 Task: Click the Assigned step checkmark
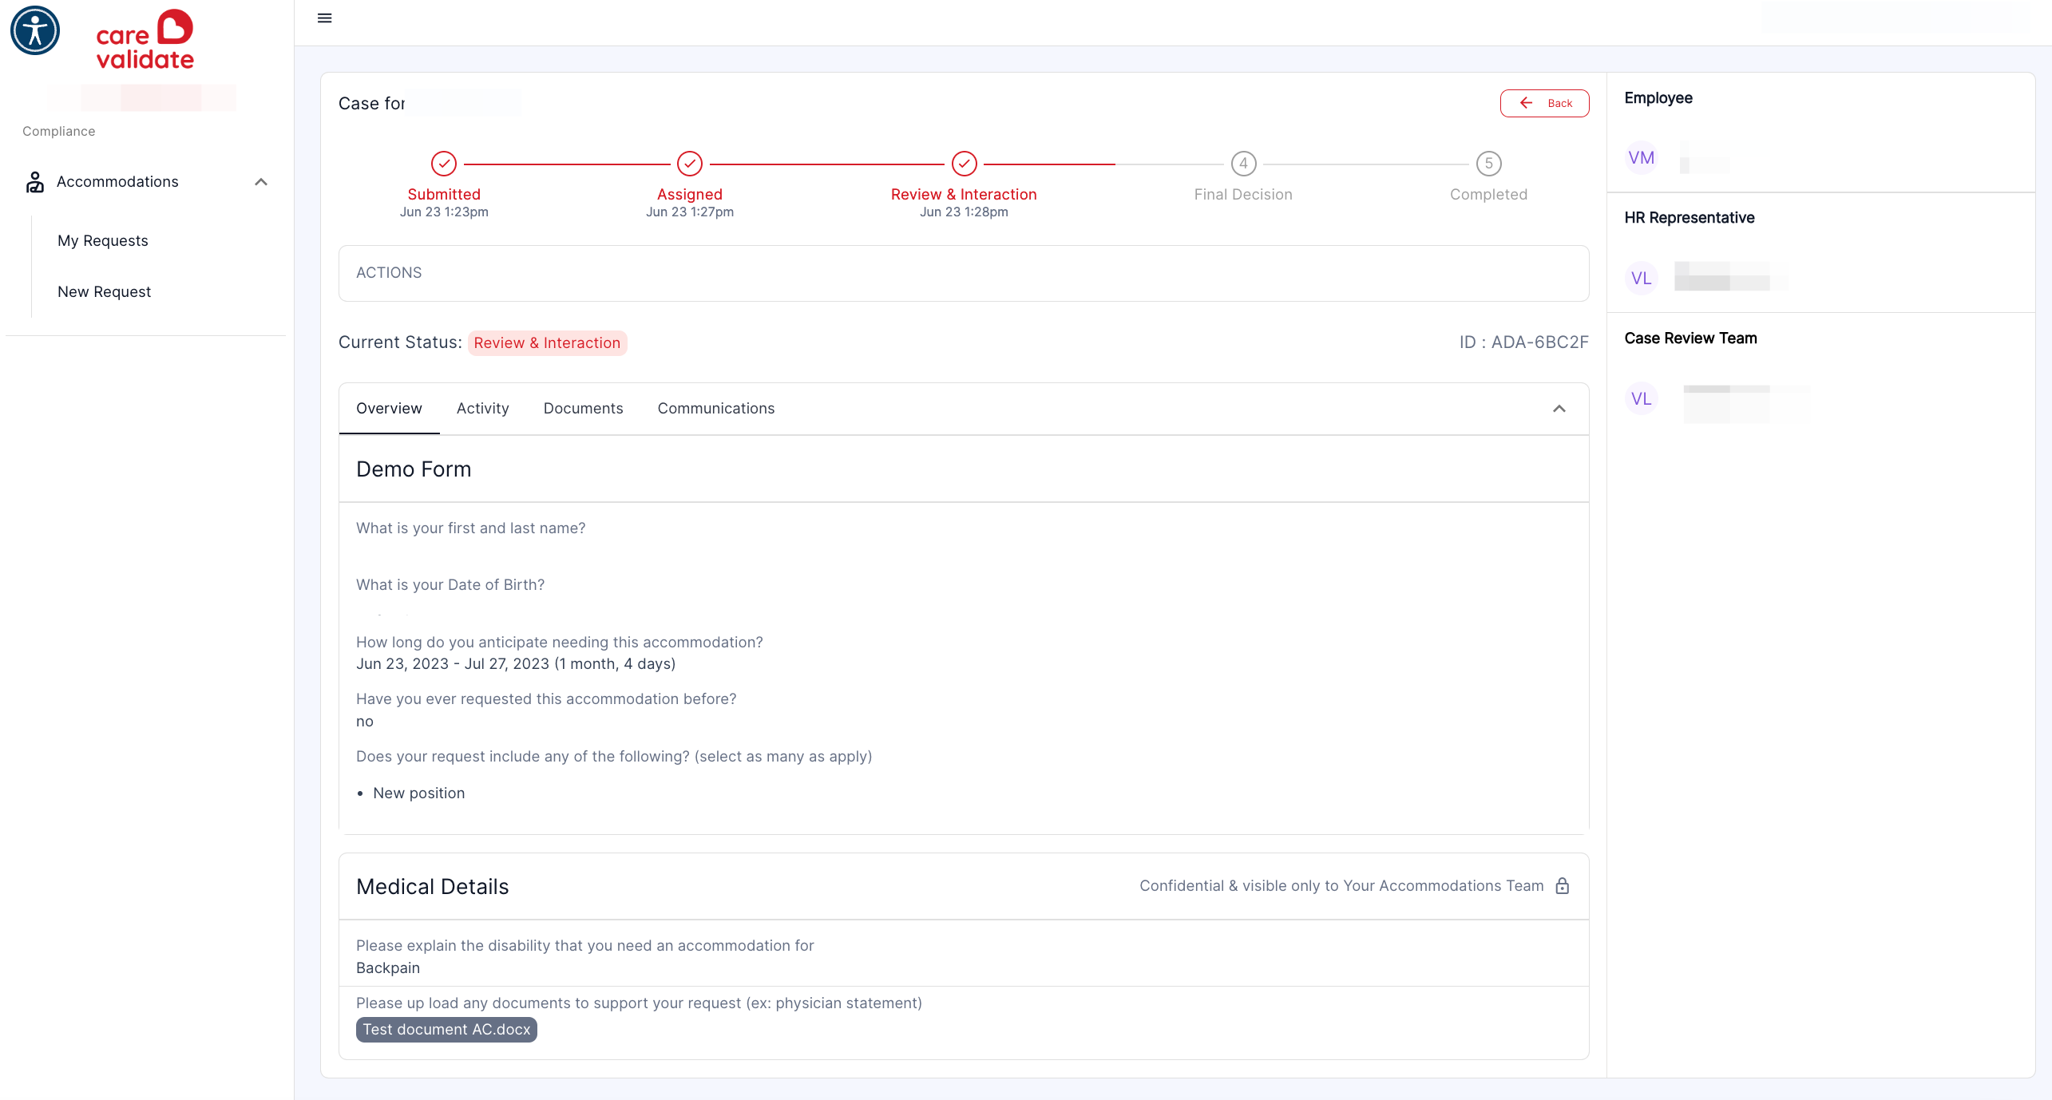690,164
